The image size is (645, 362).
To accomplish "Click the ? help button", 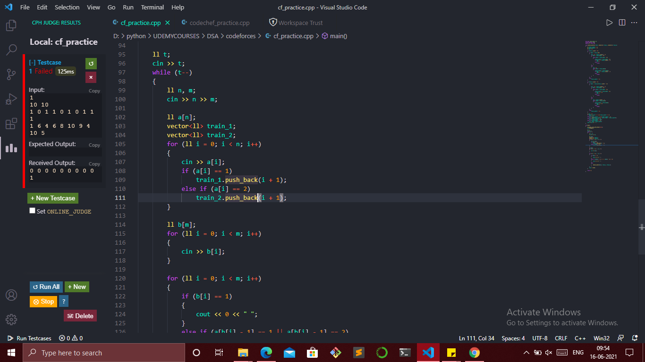I will [64, 301].
